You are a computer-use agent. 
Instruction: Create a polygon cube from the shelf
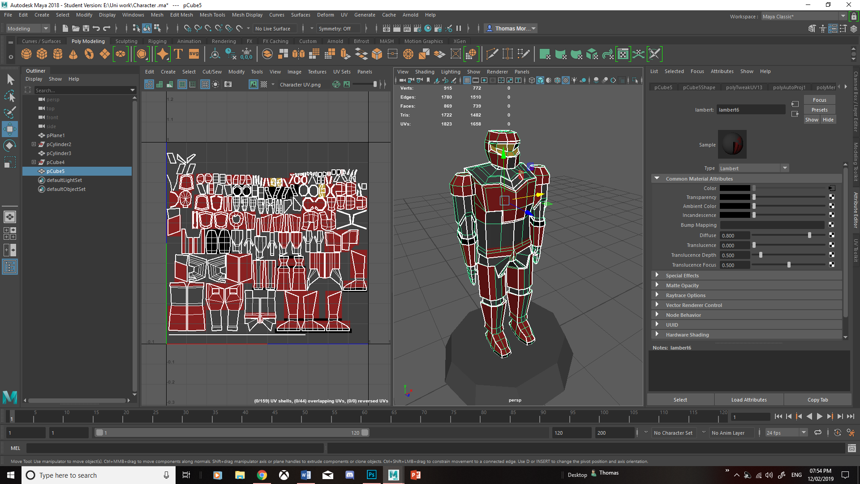pos(42,54)
